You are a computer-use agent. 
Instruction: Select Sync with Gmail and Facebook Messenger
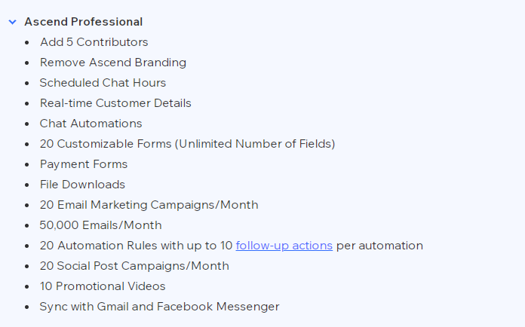[x=159, y=307]
